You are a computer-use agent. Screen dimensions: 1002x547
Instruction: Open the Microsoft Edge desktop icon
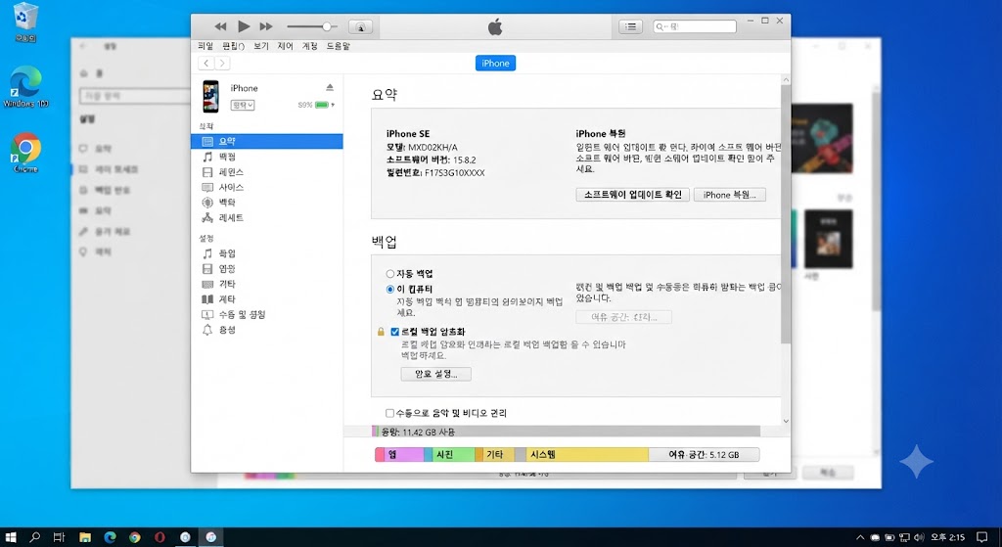tap(25, 86)
